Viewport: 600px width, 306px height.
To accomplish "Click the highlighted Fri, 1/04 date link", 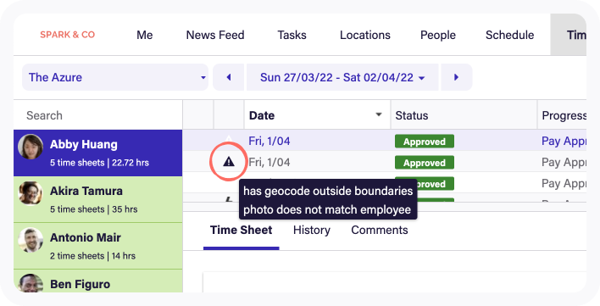I will pos(269,142).
